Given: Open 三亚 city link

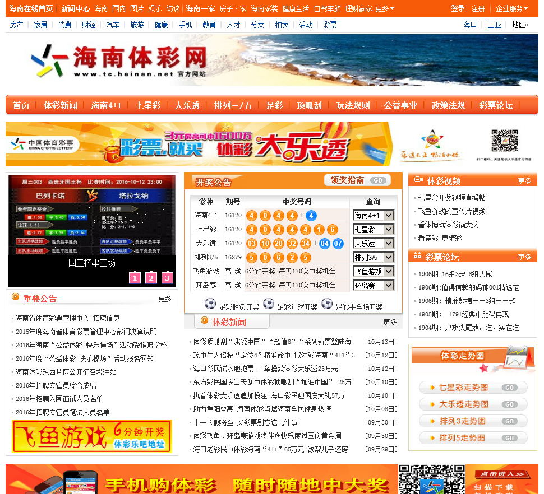Looking at the screenshot, I should click(x=495, y=25).
